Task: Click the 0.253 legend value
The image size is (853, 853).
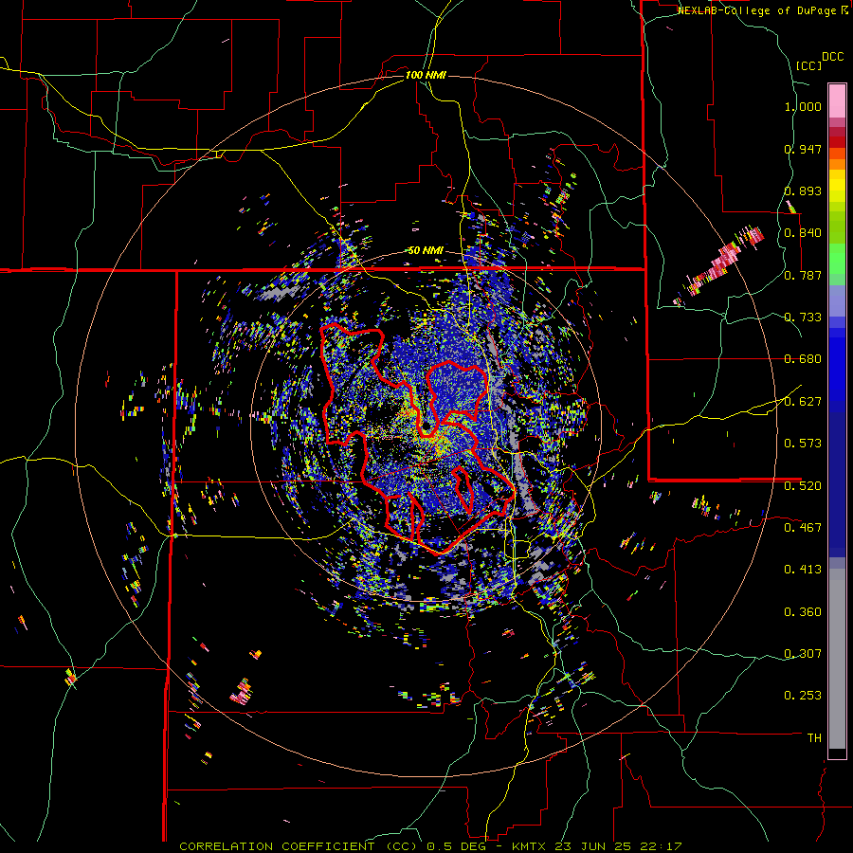Action: point(803,696)
